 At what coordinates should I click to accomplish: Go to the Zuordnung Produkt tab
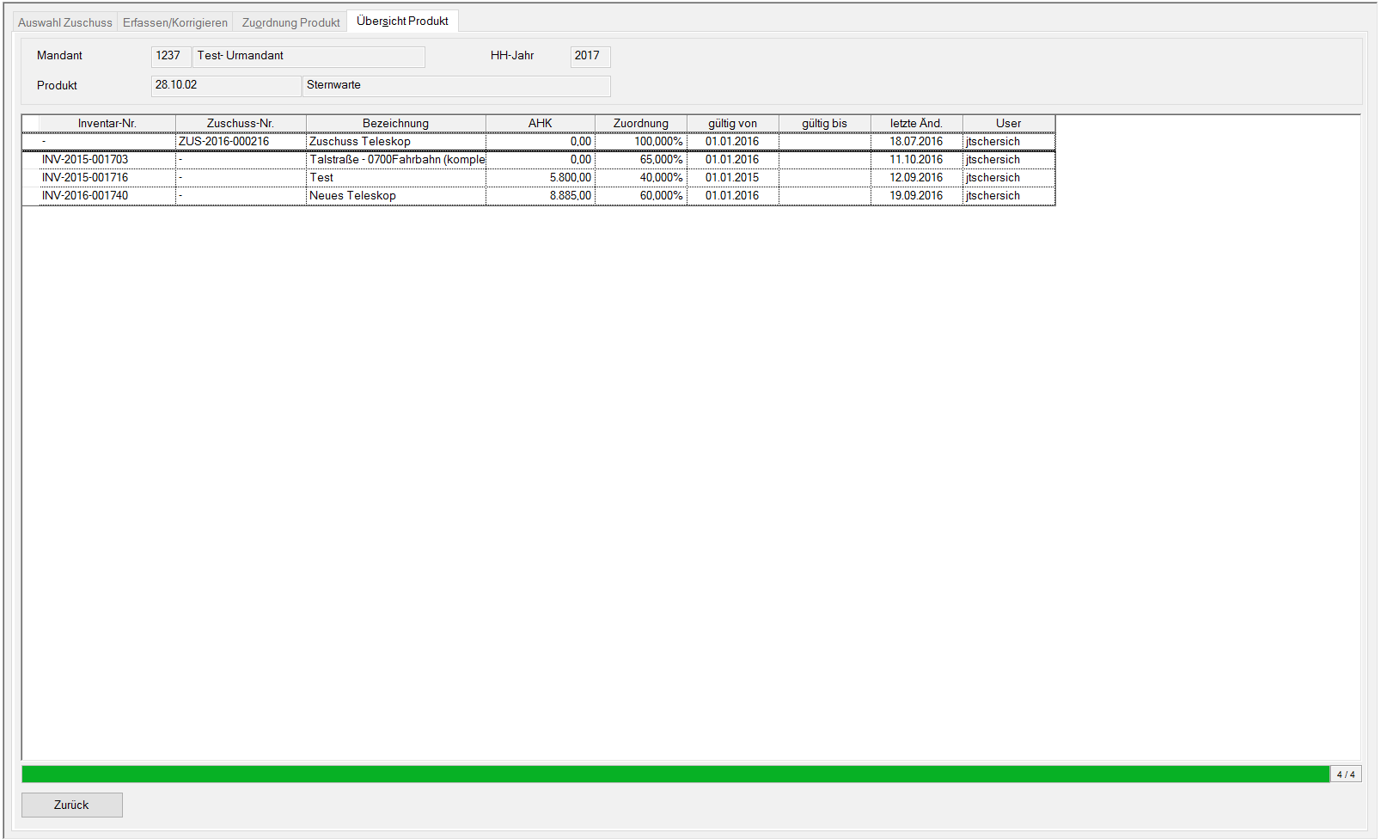pos(290,22)
